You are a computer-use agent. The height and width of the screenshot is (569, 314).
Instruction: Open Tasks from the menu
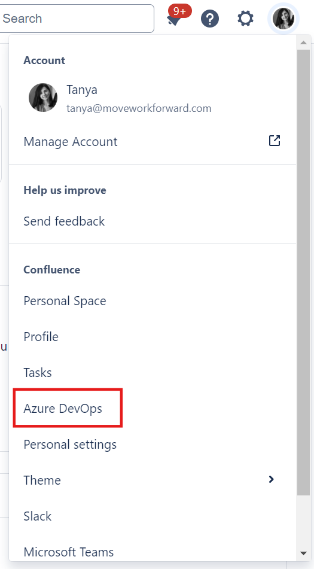(x=153, y=372)
